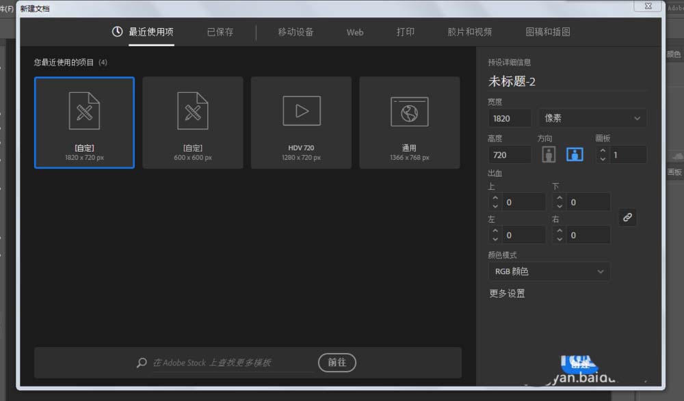Increase the left (左) bleed value

495,231
